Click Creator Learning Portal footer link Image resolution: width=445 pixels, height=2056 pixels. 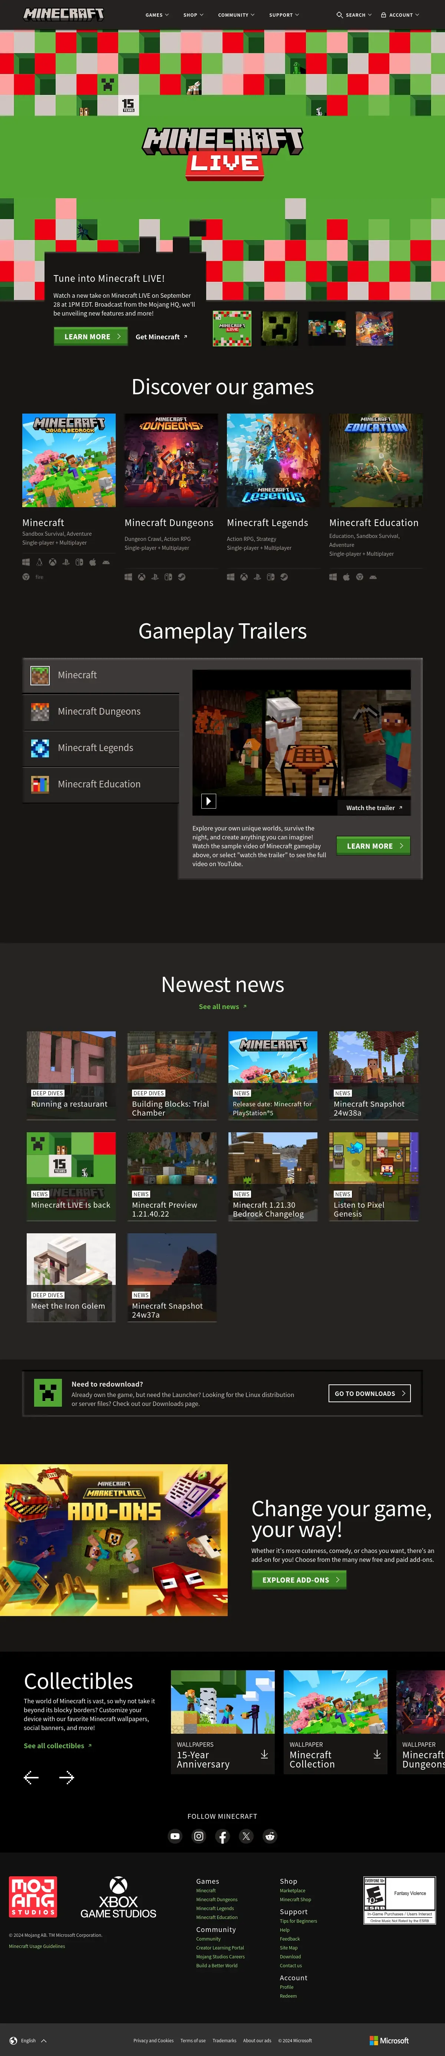(x=220, y=1948)
